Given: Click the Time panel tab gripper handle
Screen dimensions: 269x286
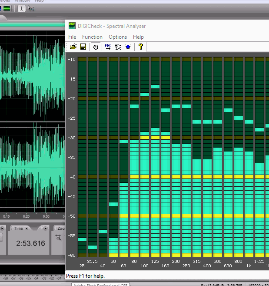Looking at the screenshot, I should (x=12, y=229).
